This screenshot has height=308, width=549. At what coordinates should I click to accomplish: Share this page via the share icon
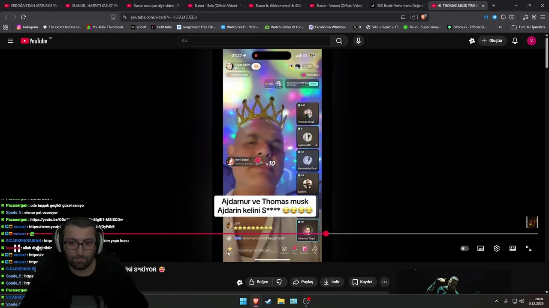pyautogui.click(x=413, y=17)
